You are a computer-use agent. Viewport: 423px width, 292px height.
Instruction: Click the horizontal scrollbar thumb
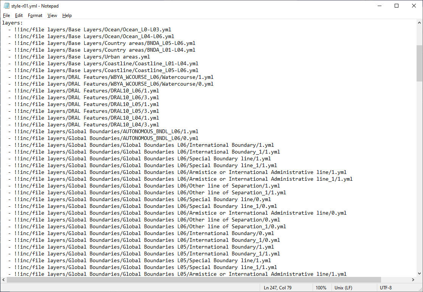point(193,280)
